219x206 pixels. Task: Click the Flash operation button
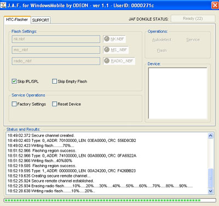tap(162, 50)
